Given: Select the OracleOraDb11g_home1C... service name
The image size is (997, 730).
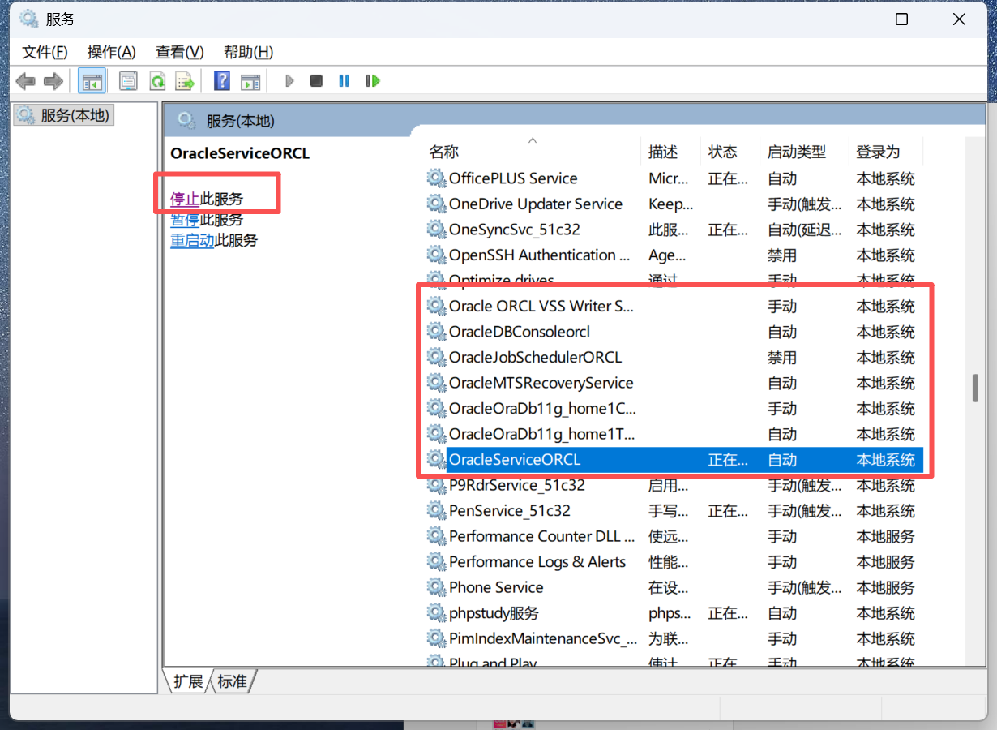Looking at the screenshot, I should [x=542, y=408].
